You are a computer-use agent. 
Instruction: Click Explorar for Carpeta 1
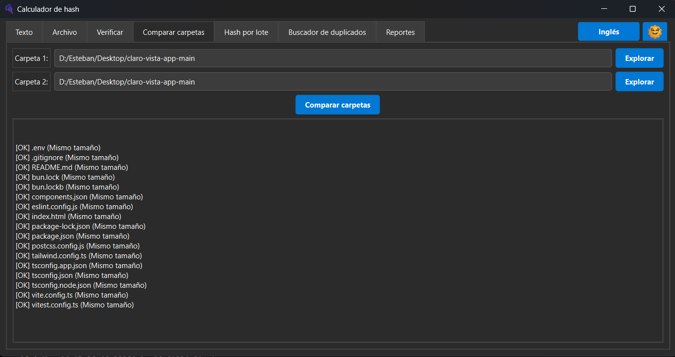(x=639, y=58)
